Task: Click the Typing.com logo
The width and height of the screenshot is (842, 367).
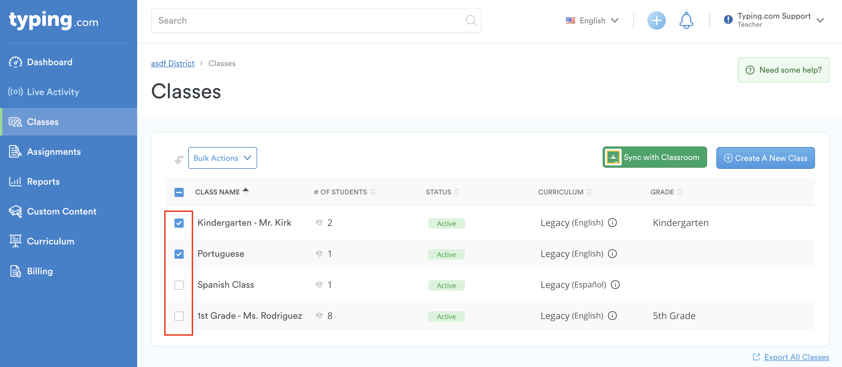Action: click(x=53, y=21)
